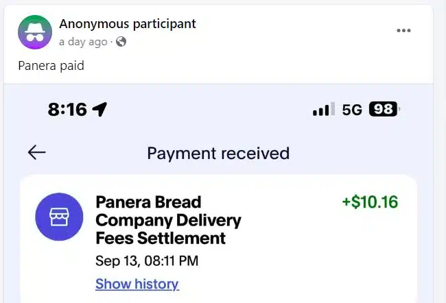Select the Panera Bread Company Delivery Fees Settlement title
This screenshot has width=446, height=303.
coord(168,220)
